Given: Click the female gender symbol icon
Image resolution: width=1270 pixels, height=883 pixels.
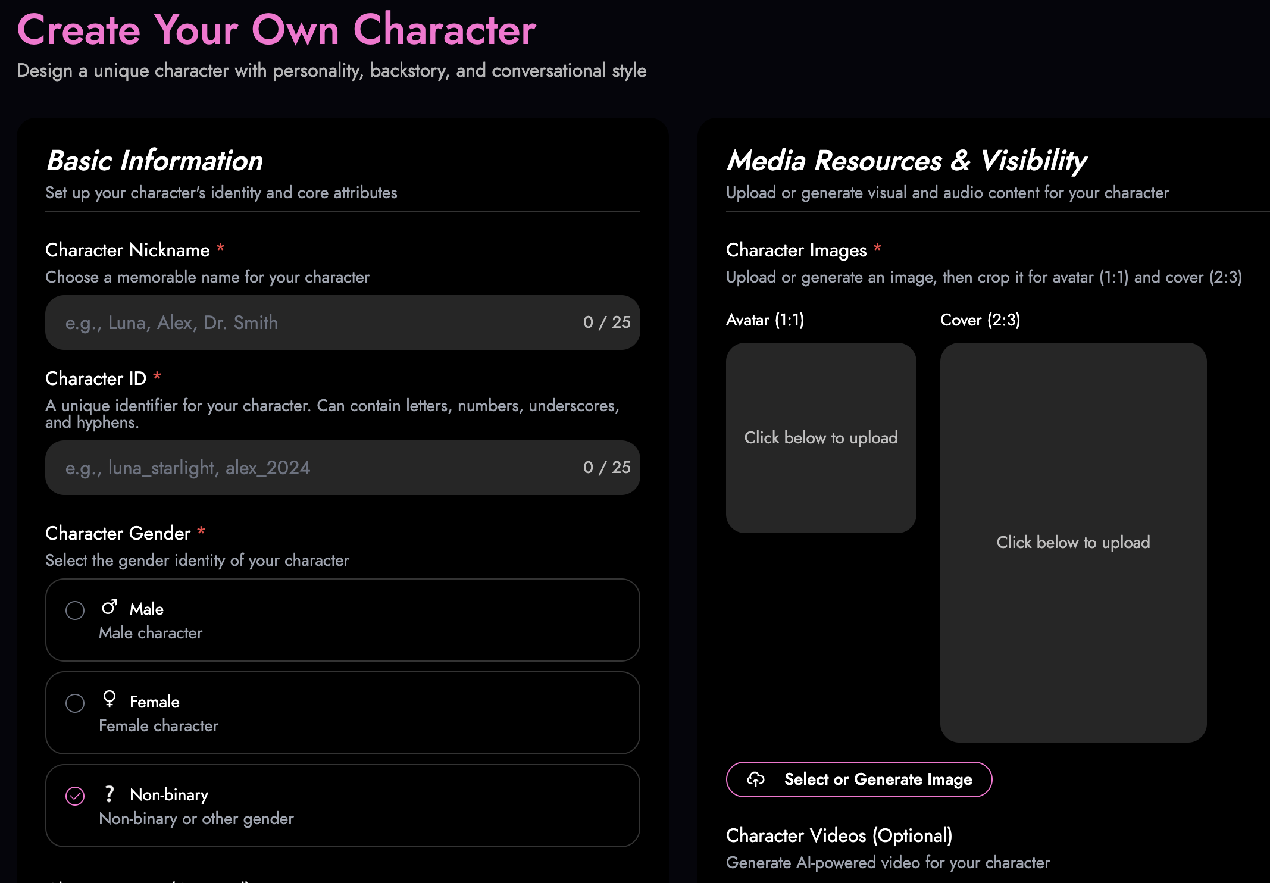Looking at the screenshot, I should point(109,699).
